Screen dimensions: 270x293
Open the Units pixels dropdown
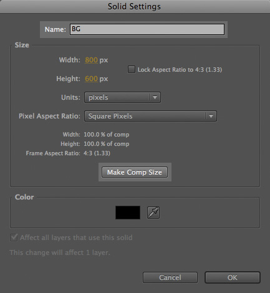click(122, 97)
